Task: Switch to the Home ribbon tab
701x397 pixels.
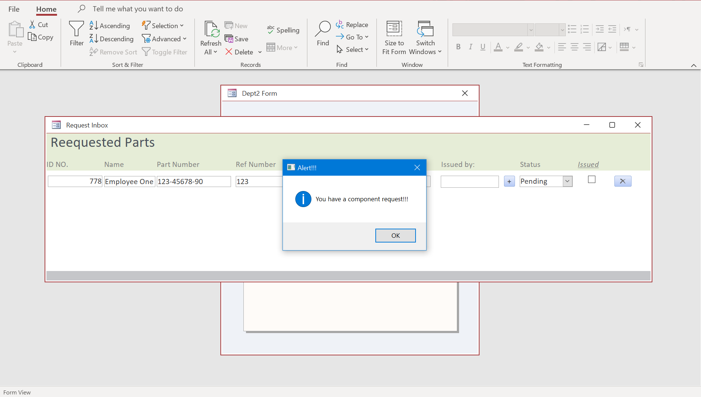Action: 46,9
